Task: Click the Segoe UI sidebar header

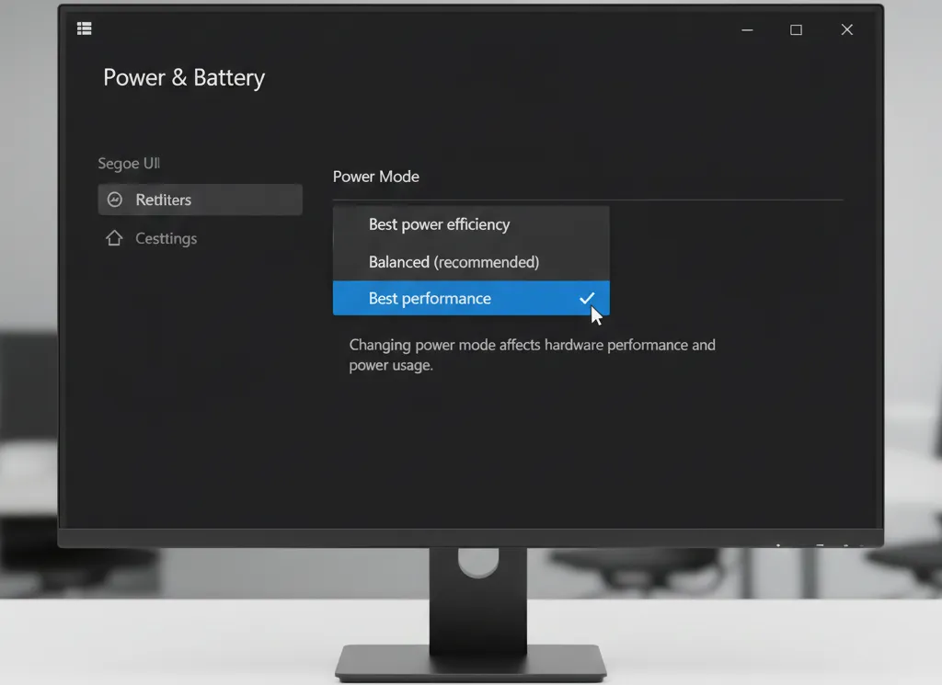Action: point(129,164)
